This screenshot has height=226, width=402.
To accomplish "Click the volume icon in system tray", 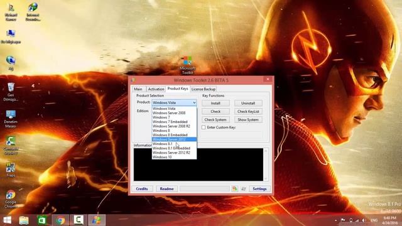I will 364,220.
